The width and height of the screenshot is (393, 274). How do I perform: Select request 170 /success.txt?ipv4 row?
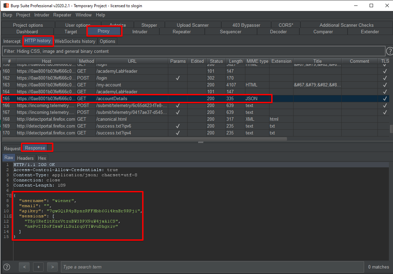pyautogui.click(x=195, y=133)
